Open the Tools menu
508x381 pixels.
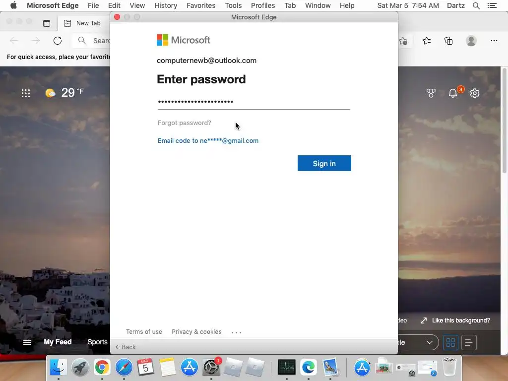tap(233, 5)
